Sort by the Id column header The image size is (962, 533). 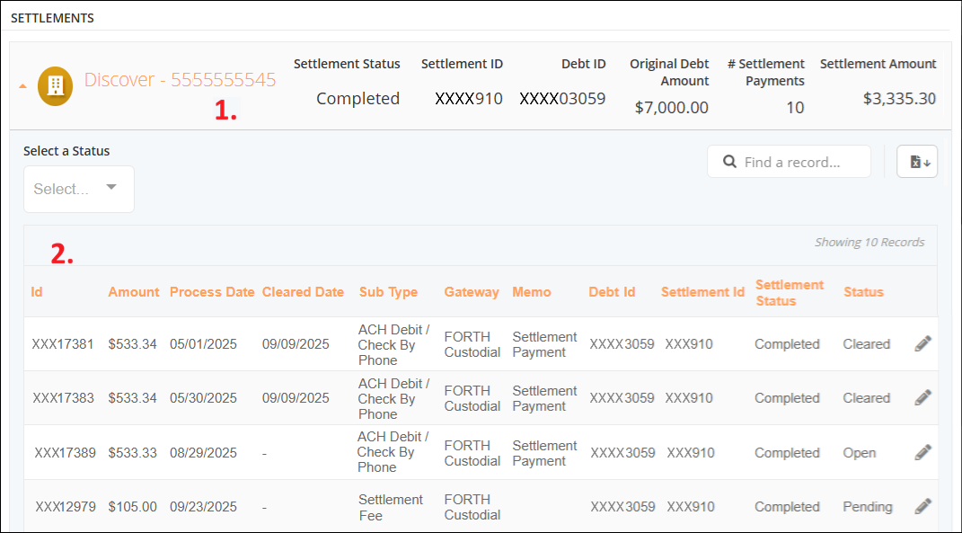(37, 292)
